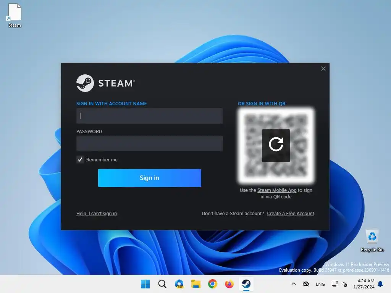Open the notification bell
The width and height of the screenshot is (391, 293).
click(381, 284)
